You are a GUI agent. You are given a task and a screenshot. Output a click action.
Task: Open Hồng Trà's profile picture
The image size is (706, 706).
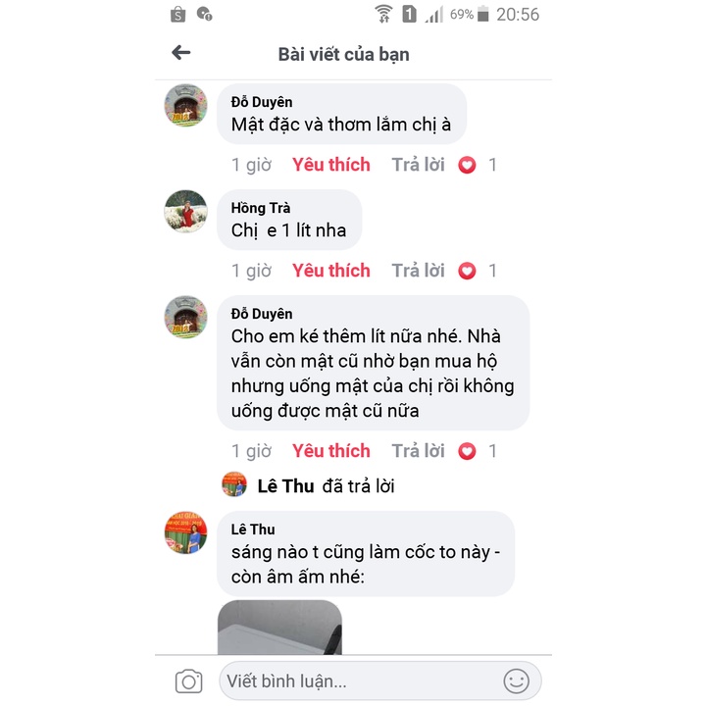tap(185, 211)
